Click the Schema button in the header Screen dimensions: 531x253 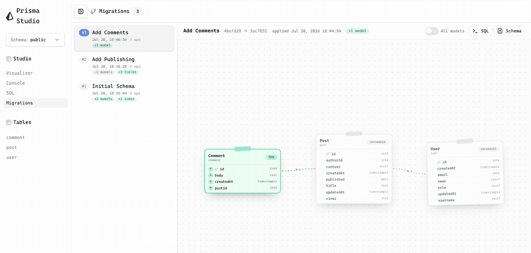509,31
